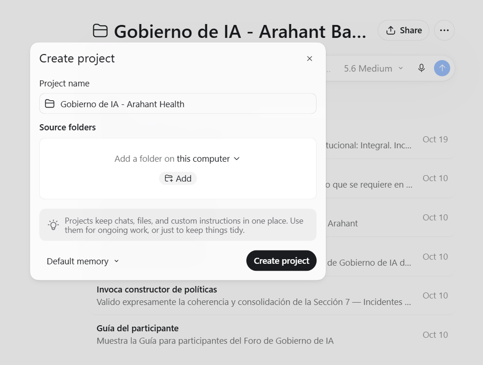This screenshot has width=483, height=365.
Task: Edit the Project name text field
Action: [178, 104]
